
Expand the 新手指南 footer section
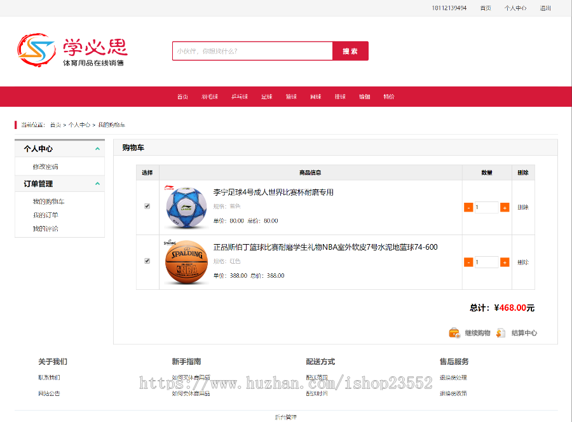coord(186,361)
